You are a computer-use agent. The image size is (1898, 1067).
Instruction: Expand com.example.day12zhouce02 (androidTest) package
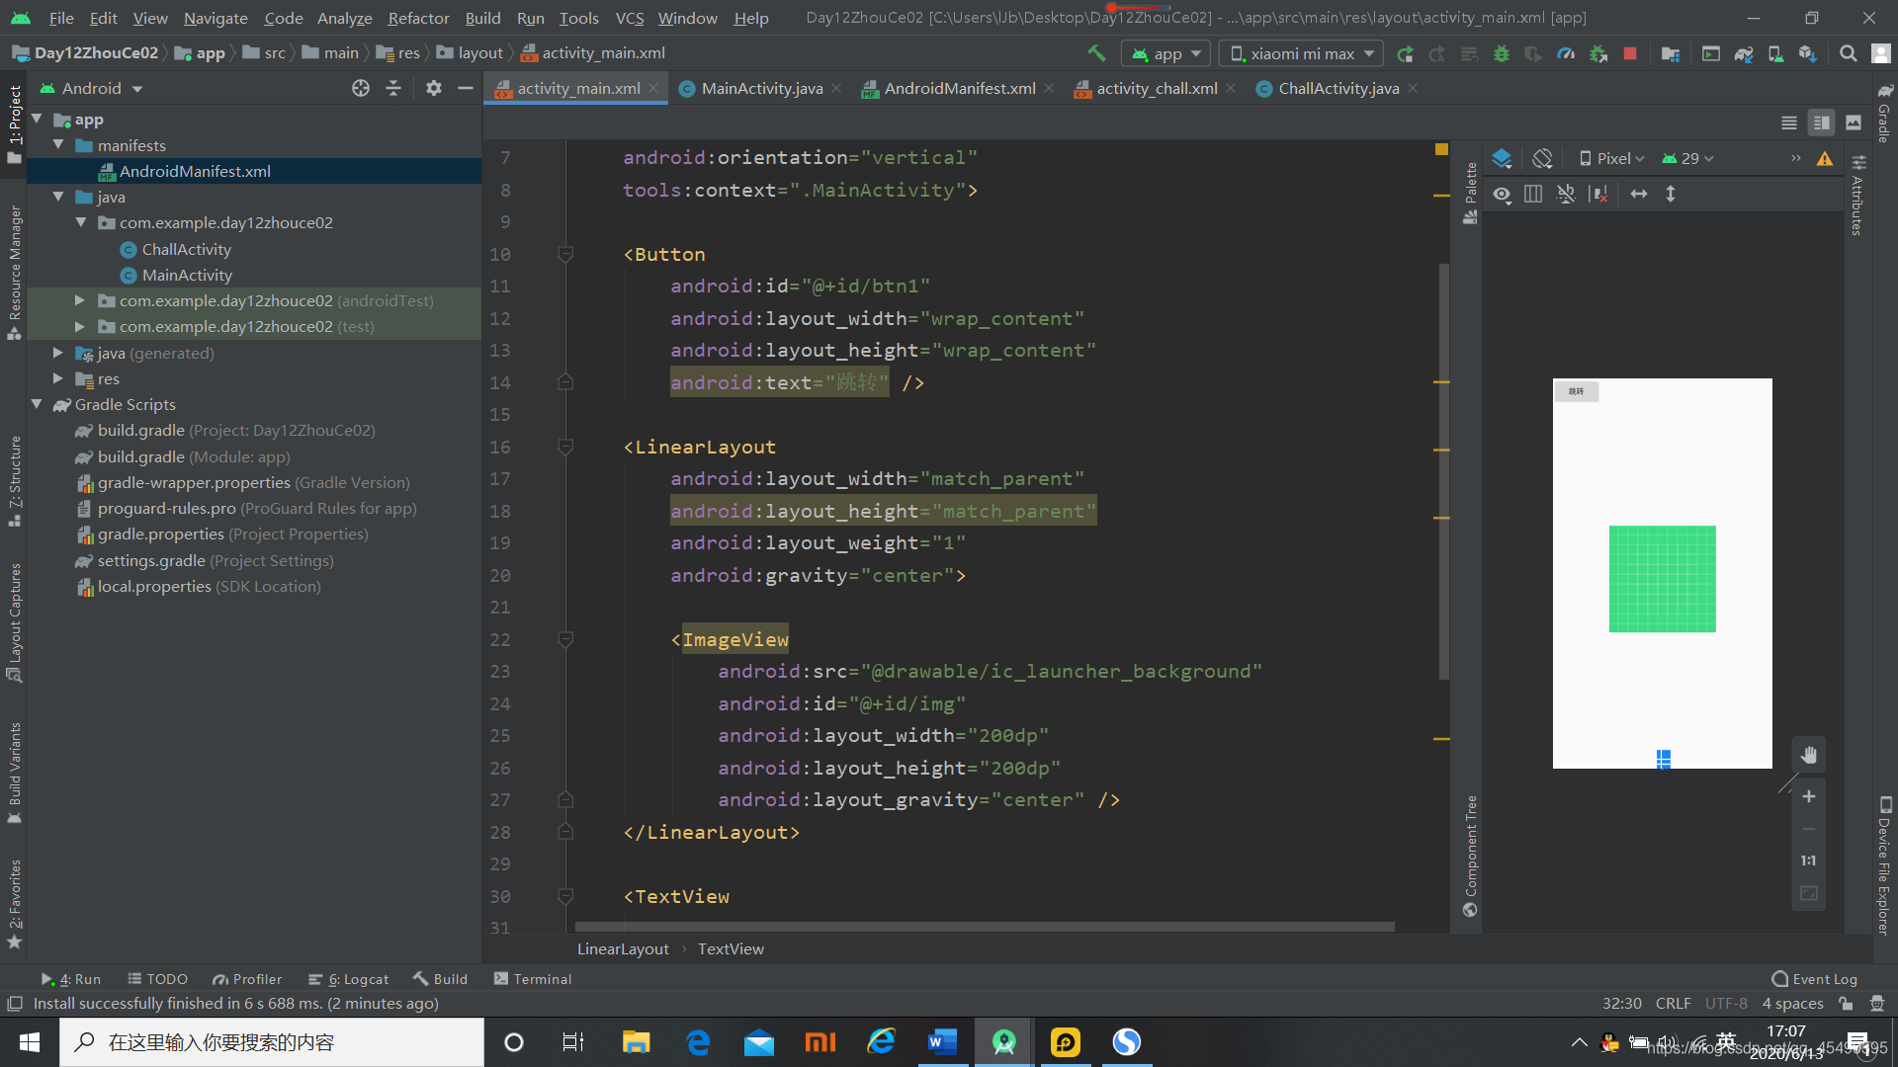tap(80, 300)
